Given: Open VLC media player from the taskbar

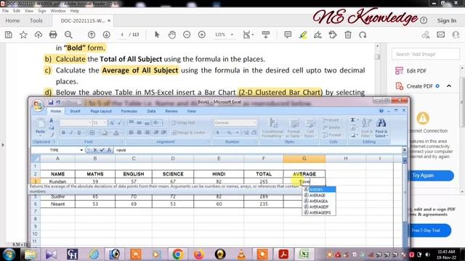Looking at the screenshot, I should [241, 254].
